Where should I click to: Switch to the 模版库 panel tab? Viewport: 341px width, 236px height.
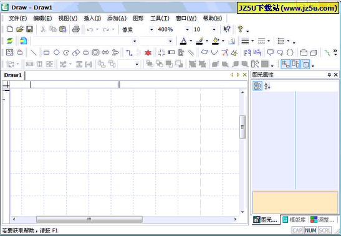294,220
